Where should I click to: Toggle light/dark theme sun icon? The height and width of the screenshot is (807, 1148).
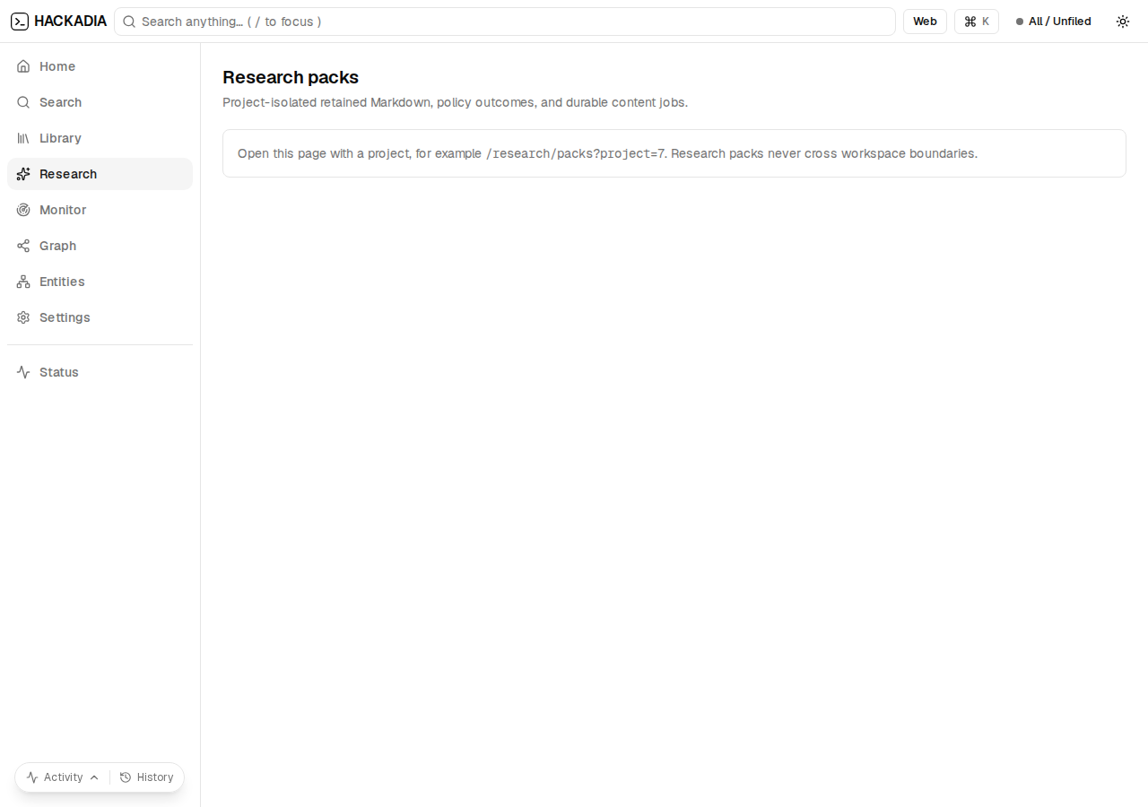coord(1123,22)
